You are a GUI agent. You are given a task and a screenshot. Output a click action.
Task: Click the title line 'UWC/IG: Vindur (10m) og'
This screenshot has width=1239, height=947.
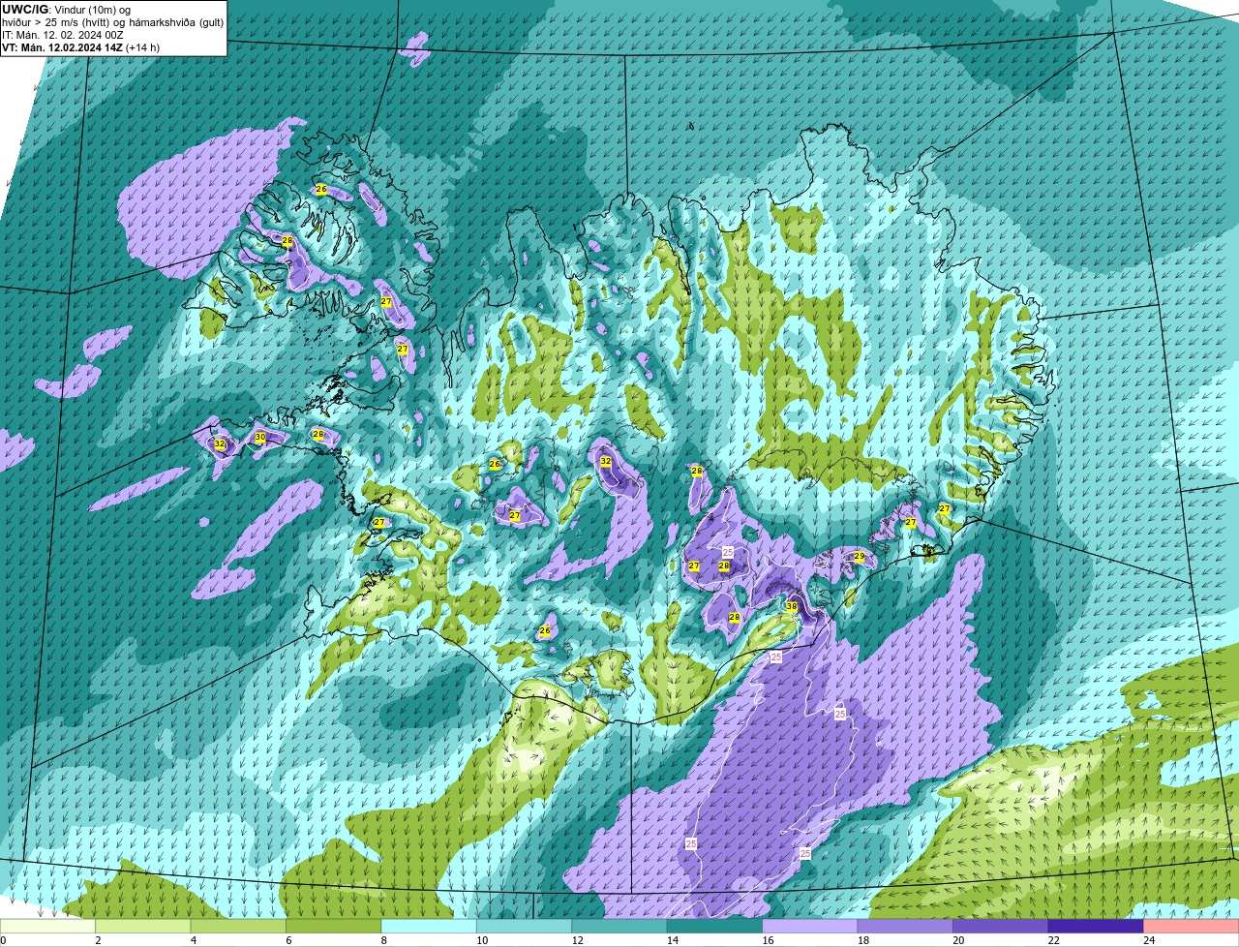coord(67,9)
